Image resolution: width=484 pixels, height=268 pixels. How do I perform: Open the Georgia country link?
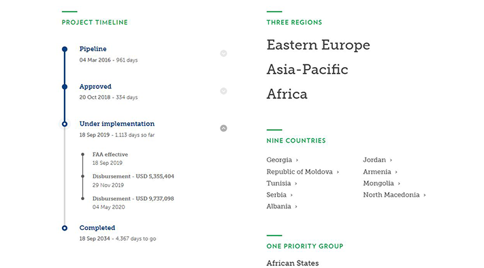click(282, 159)
